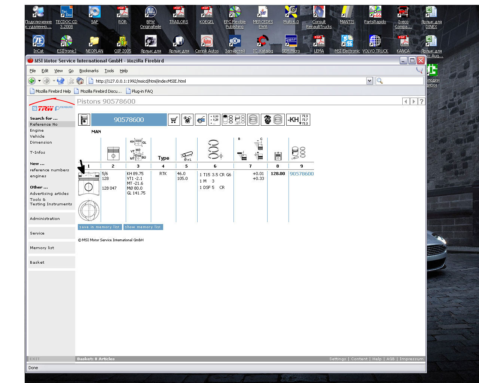The image size is (479, 383).
Task: Open the Basket section in the sidebar
Action: click(x=52, y=263)
